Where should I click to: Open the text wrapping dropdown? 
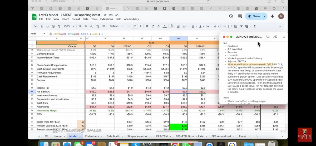pyautogui.click(x=209, y=26)
